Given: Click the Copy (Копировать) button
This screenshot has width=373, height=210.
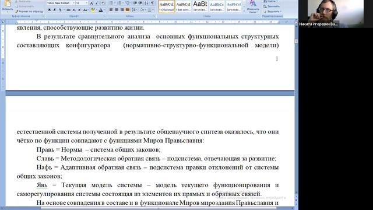Looking at the screenshot, I should (24, 6).
